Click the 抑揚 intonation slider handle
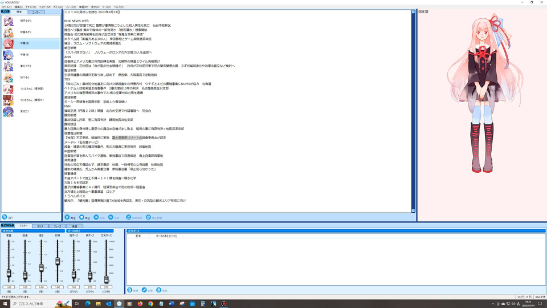The image size is (547, 308). (x=58, y=261)
